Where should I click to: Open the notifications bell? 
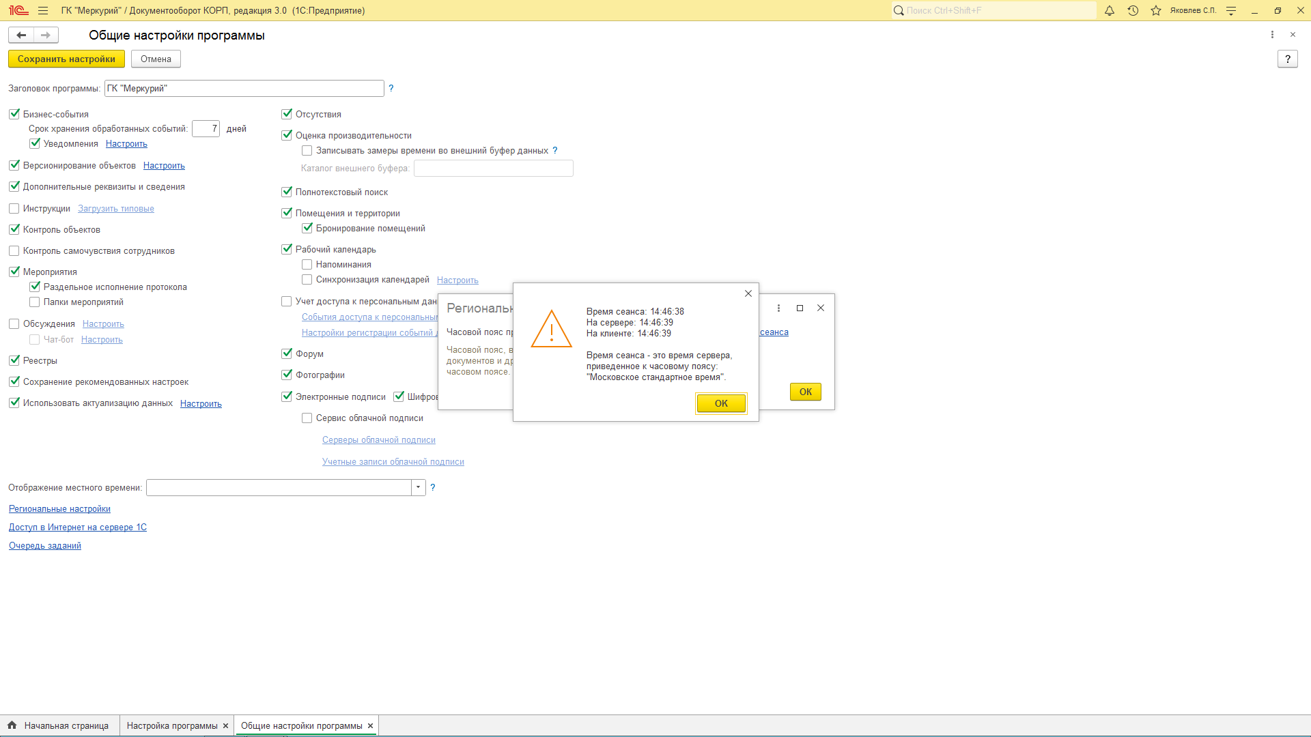pyautogui.click(x=1110, y=10)
